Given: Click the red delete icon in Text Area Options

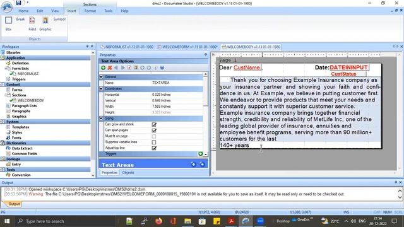Looking at the screenshot, I should pos(110,67).
